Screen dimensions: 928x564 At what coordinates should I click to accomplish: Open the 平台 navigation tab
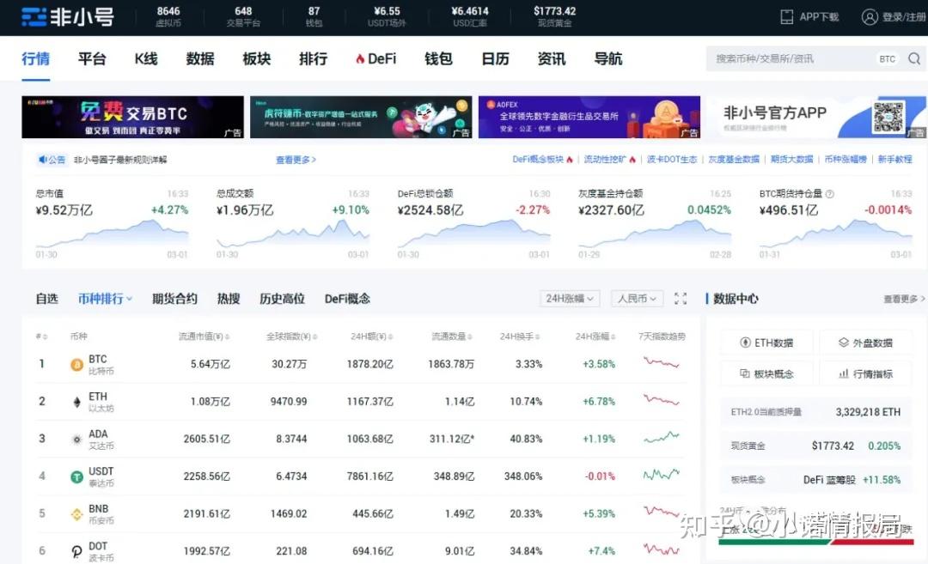pos(92,58)
